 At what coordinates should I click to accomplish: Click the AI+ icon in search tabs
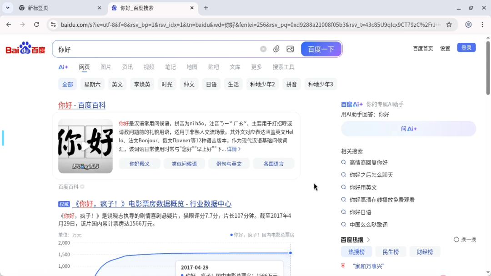point(63,67)
